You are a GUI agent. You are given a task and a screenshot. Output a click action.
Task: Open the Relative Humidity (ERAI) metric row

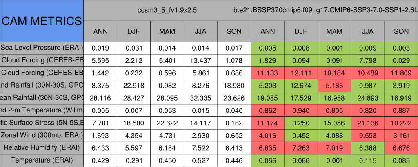coord(42,147)
